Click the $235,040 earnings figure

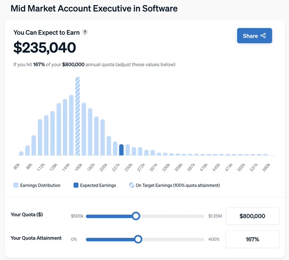coord(45,48)
